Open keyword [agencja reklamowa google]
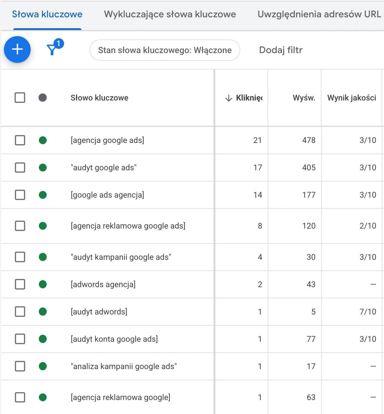 120,397
